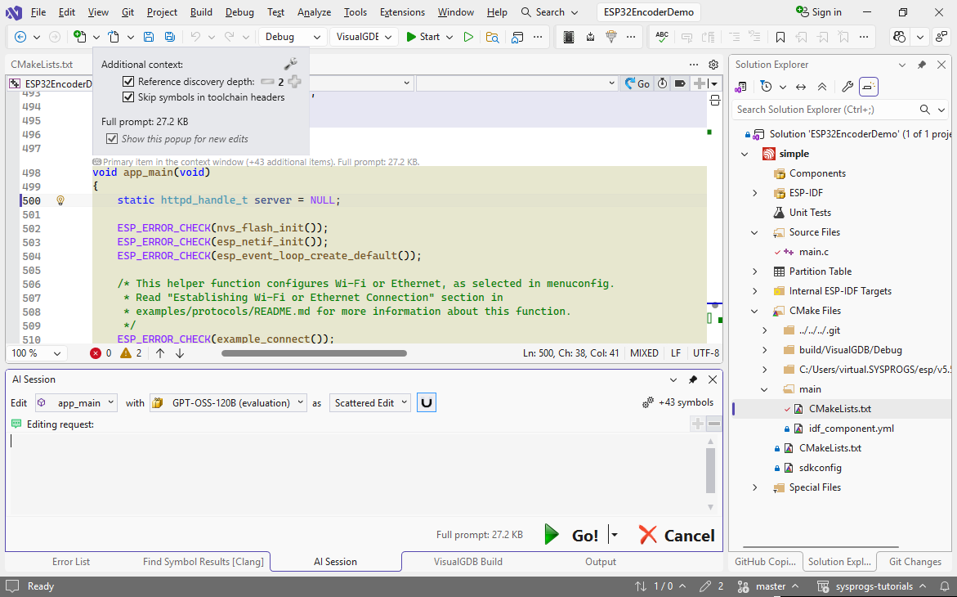The width and height of the screenshot is (957, 597).
Task: Switch to the VisualGDB Build tab
Action: coord(467,562)
